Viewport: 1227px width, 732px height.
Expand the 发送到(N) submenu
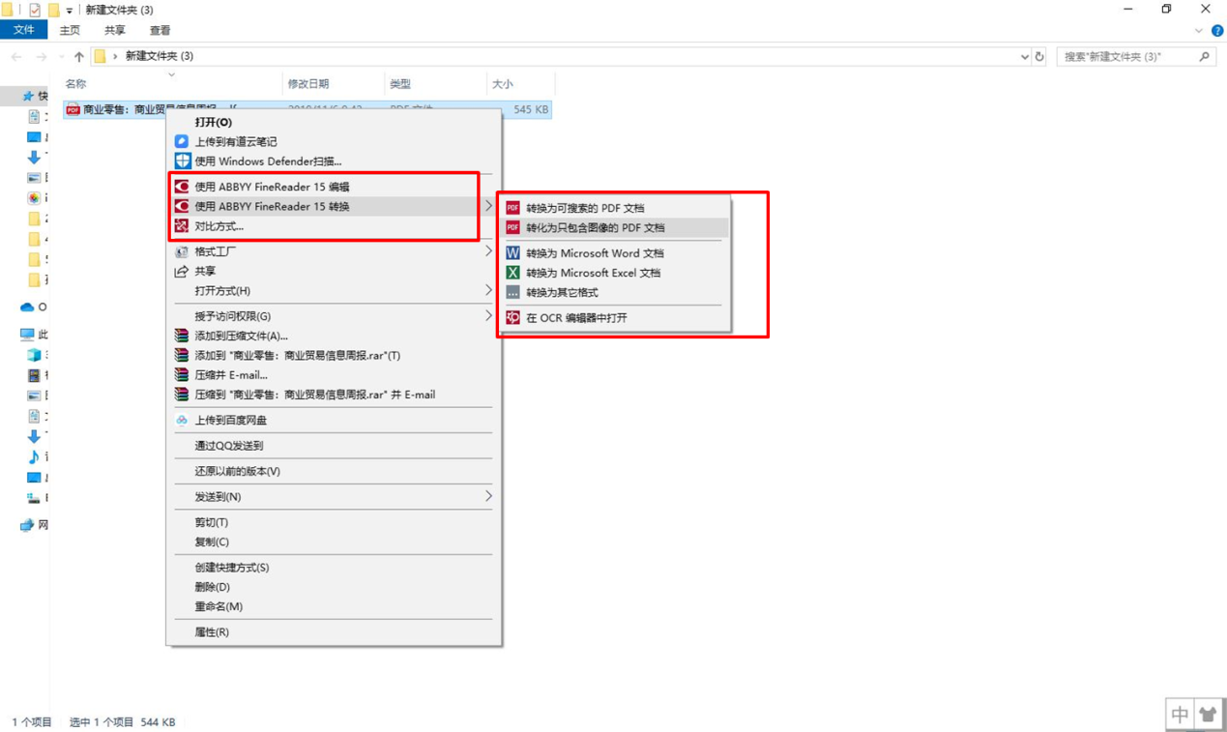488,496
